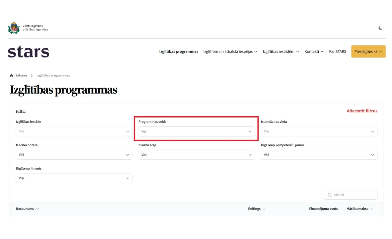Screen dimensions: 392x239
Task: Click the stars site logo
Action: [28, 51]
